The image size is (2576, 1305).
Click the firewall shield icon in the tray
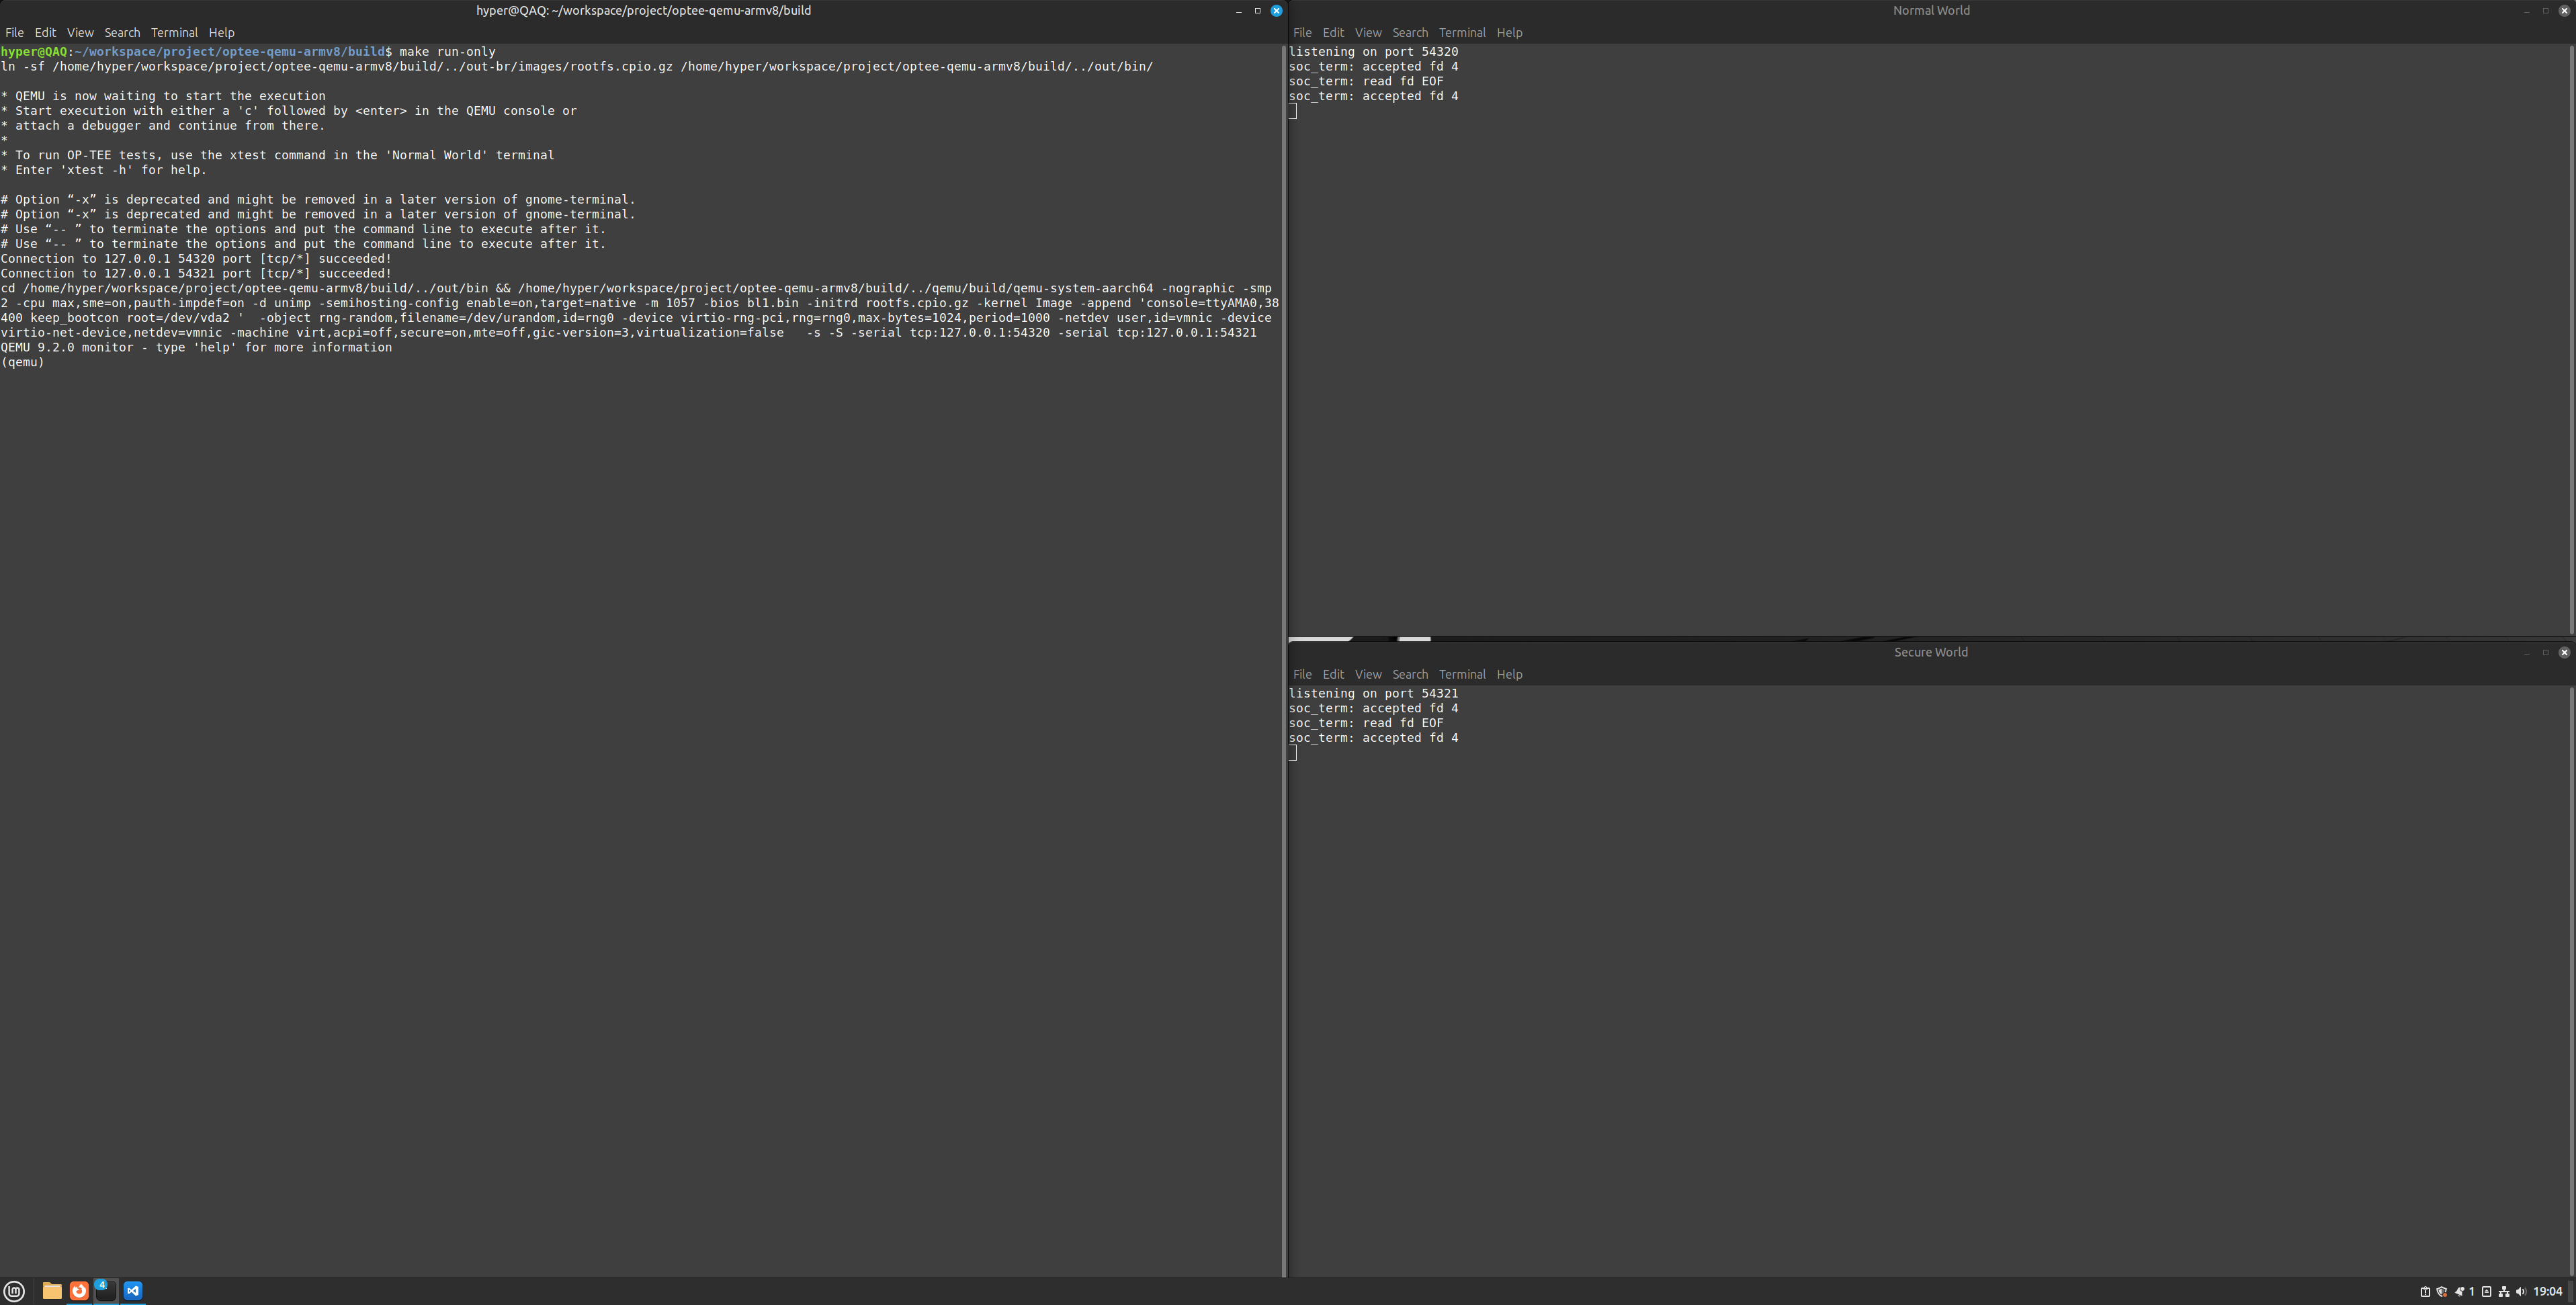click(x=2441, y=1292)
